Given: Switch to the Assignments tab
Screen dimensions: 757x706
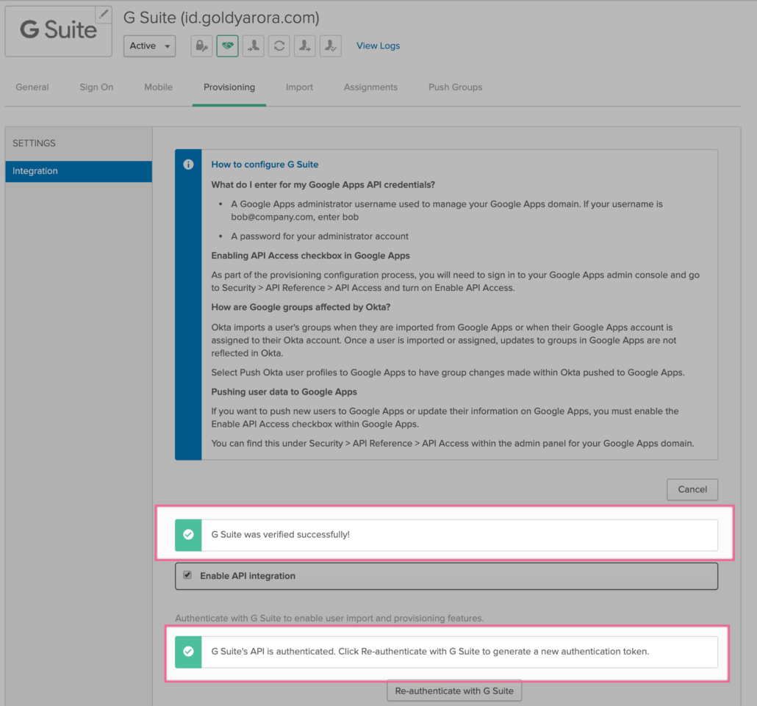Looking at the screenshot, I should [x=370, y=87].
